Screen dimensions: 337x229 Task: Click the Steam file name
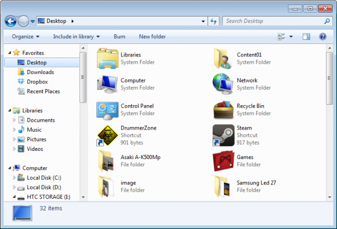click(x=244, y=128)
